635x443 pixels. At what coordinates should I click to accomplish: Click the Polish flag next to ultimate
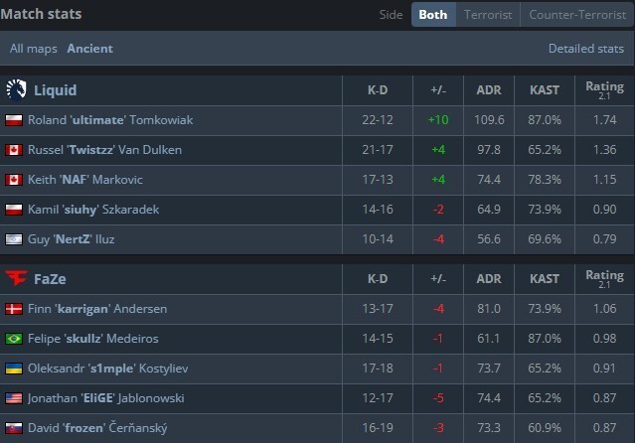tap(14, 120)
